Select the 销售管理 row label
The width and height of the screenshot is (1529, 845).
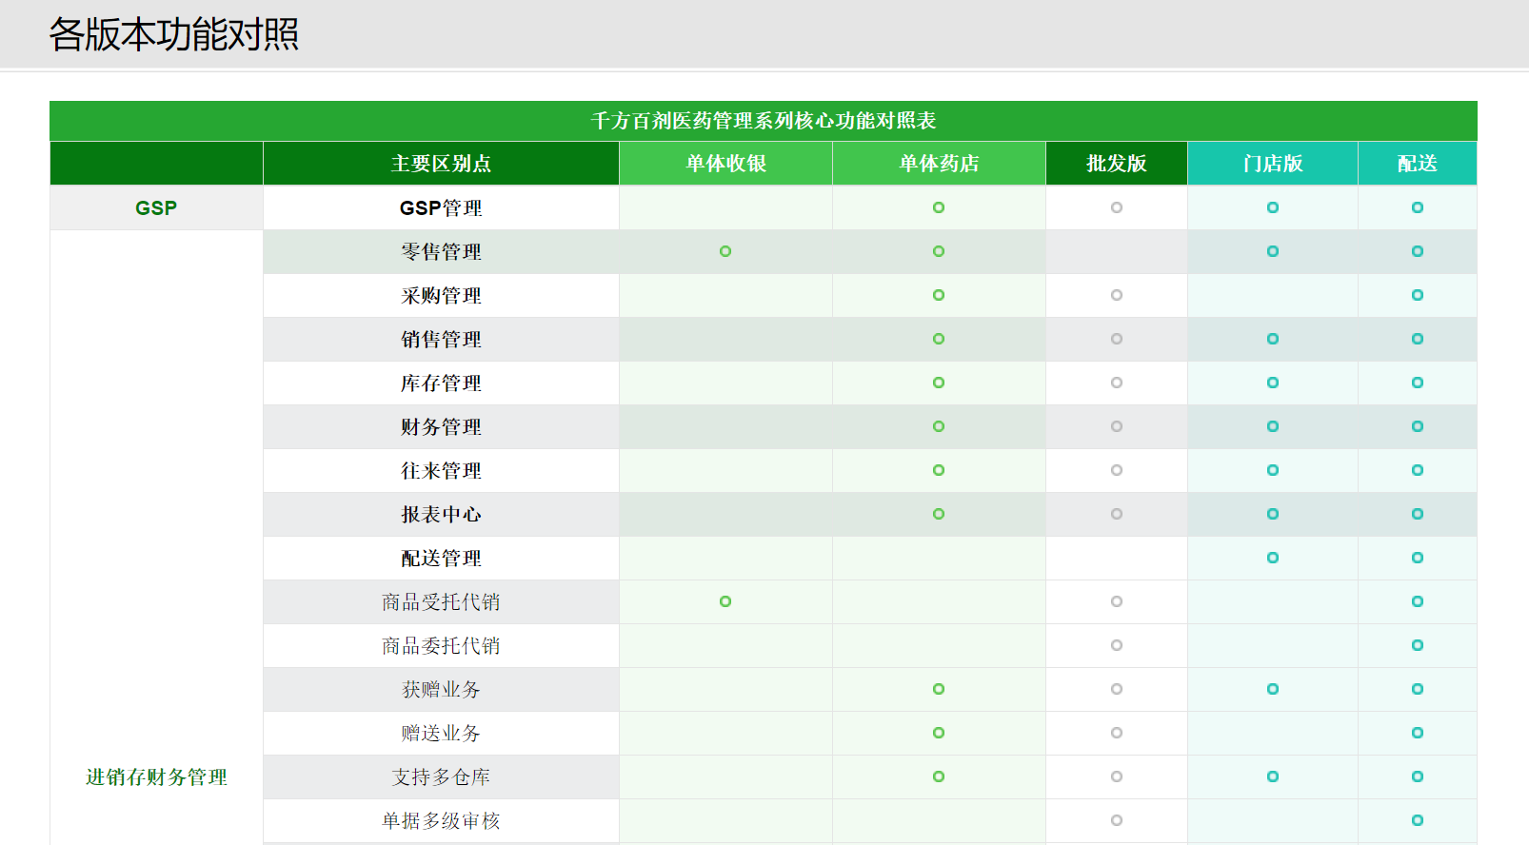click(441, 340)
